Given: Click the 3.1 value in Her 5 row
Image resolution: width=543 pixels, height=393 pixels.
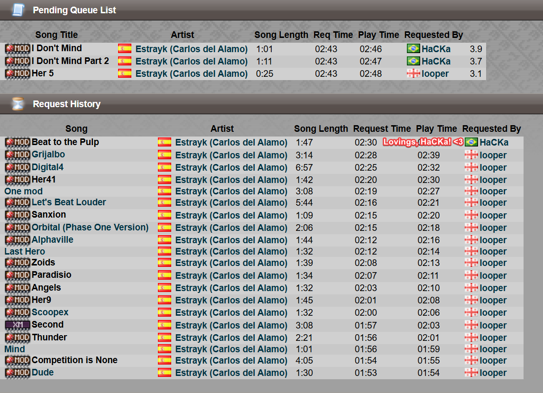Looking at the screenshot, I should [476, 74].
